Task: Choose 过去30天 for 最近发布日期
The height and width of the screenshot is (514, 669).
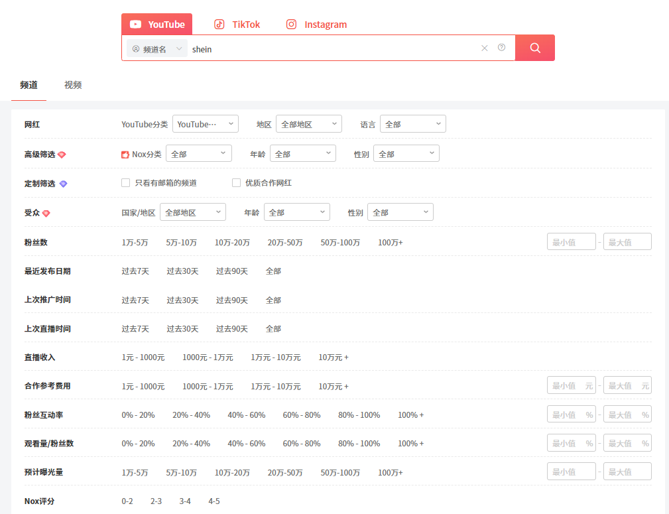Action: pyautogui.click(x=182, y=271)
